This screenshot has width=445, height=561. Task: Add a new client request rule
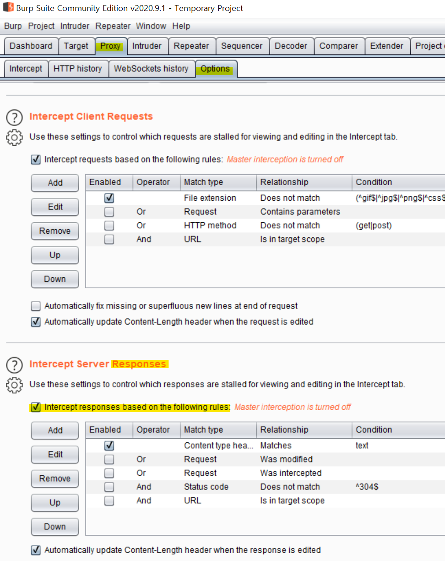55,182
